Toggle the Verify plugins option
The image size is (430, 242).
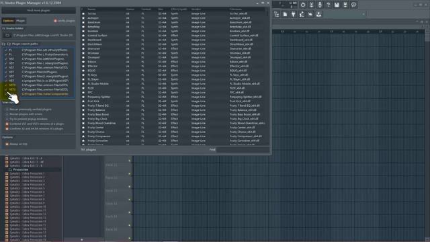pyautogui.click(x=64, y=21)
